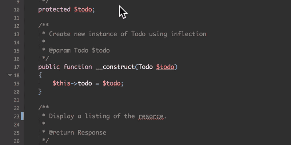291x145 pixels.
Task: Click the opening brace on line 18
Action: (x=40, y=75)
